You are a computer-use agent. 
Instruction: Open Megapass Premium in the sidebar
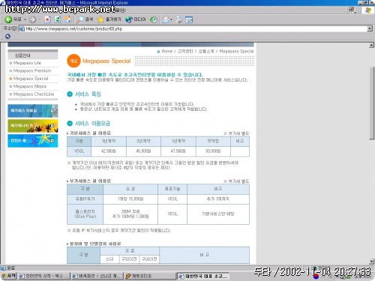click(x=32, y=70)
